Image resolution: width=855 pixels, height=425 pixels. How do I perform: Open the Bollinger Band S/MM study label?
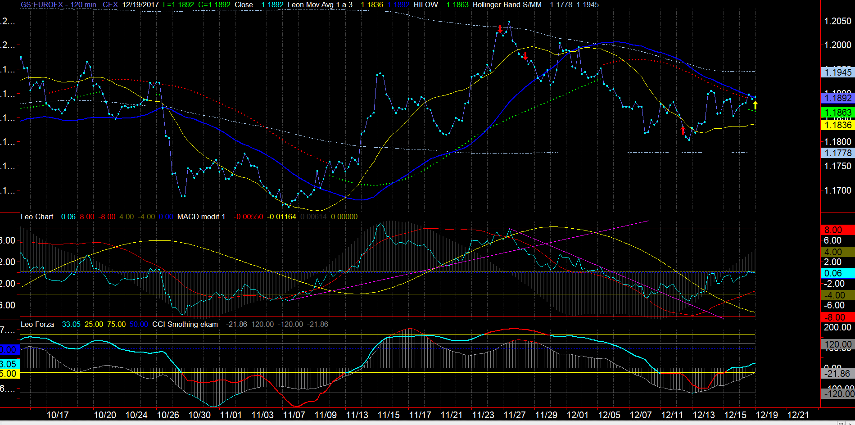507,5
